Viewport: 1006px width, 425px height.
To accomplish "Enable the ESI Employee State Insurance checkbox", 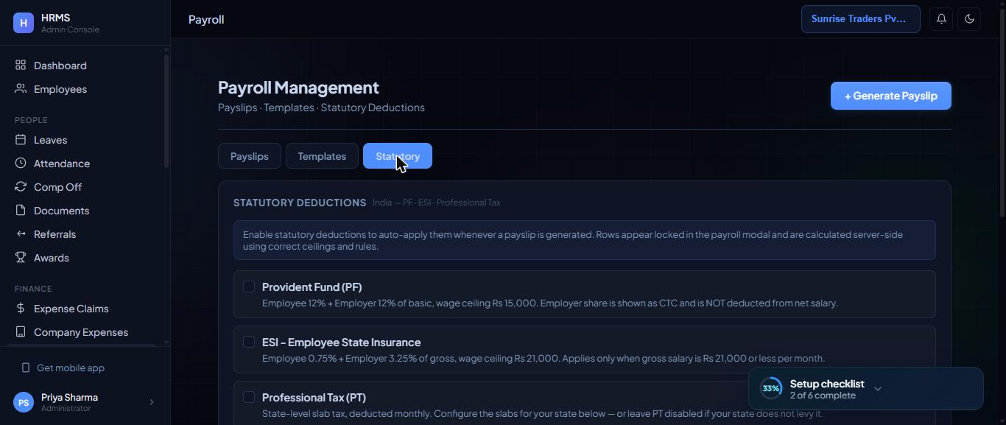I will (x=249, y=342).
